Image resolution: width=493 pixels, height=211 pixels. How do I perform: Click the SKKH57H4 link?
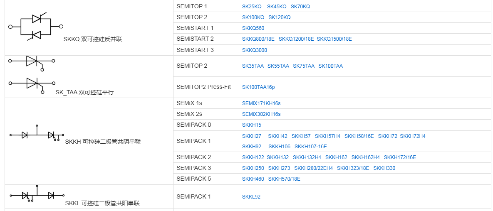327,136
